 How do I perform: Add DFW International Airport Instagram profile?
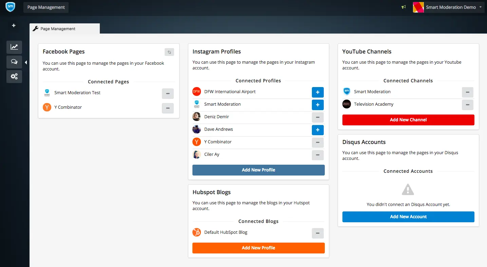click(318, 92)
